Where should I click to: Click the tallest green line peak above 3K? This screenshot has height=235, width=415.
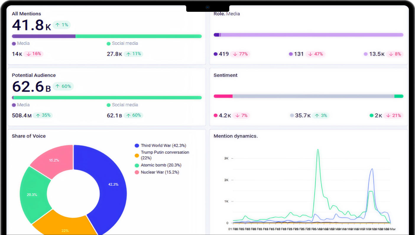318,150
